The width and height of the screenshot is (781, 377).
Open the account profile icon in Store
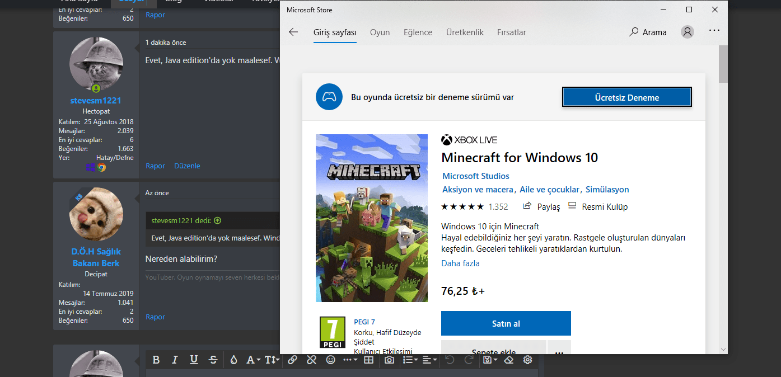click(x=688, y=32)
